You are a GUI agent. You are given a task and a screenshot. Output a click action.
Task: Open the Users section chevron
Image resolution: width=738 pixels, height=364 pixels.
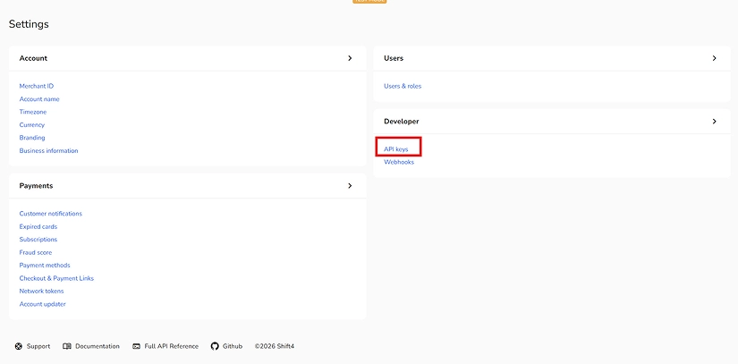tap(714, 58)
